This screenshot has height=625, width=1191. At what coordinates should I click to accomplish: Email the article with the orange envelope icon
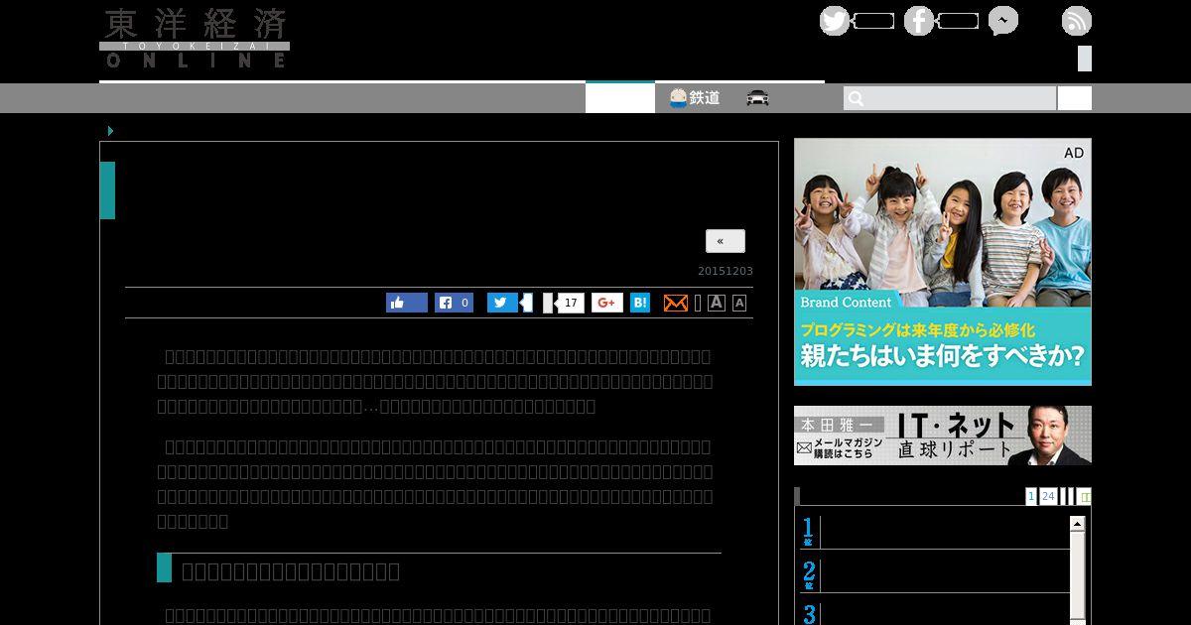pos(676,303)
